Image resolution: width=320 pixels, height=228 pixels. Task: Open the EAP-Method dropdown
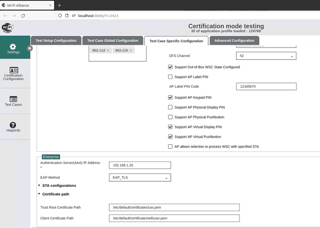140,177
